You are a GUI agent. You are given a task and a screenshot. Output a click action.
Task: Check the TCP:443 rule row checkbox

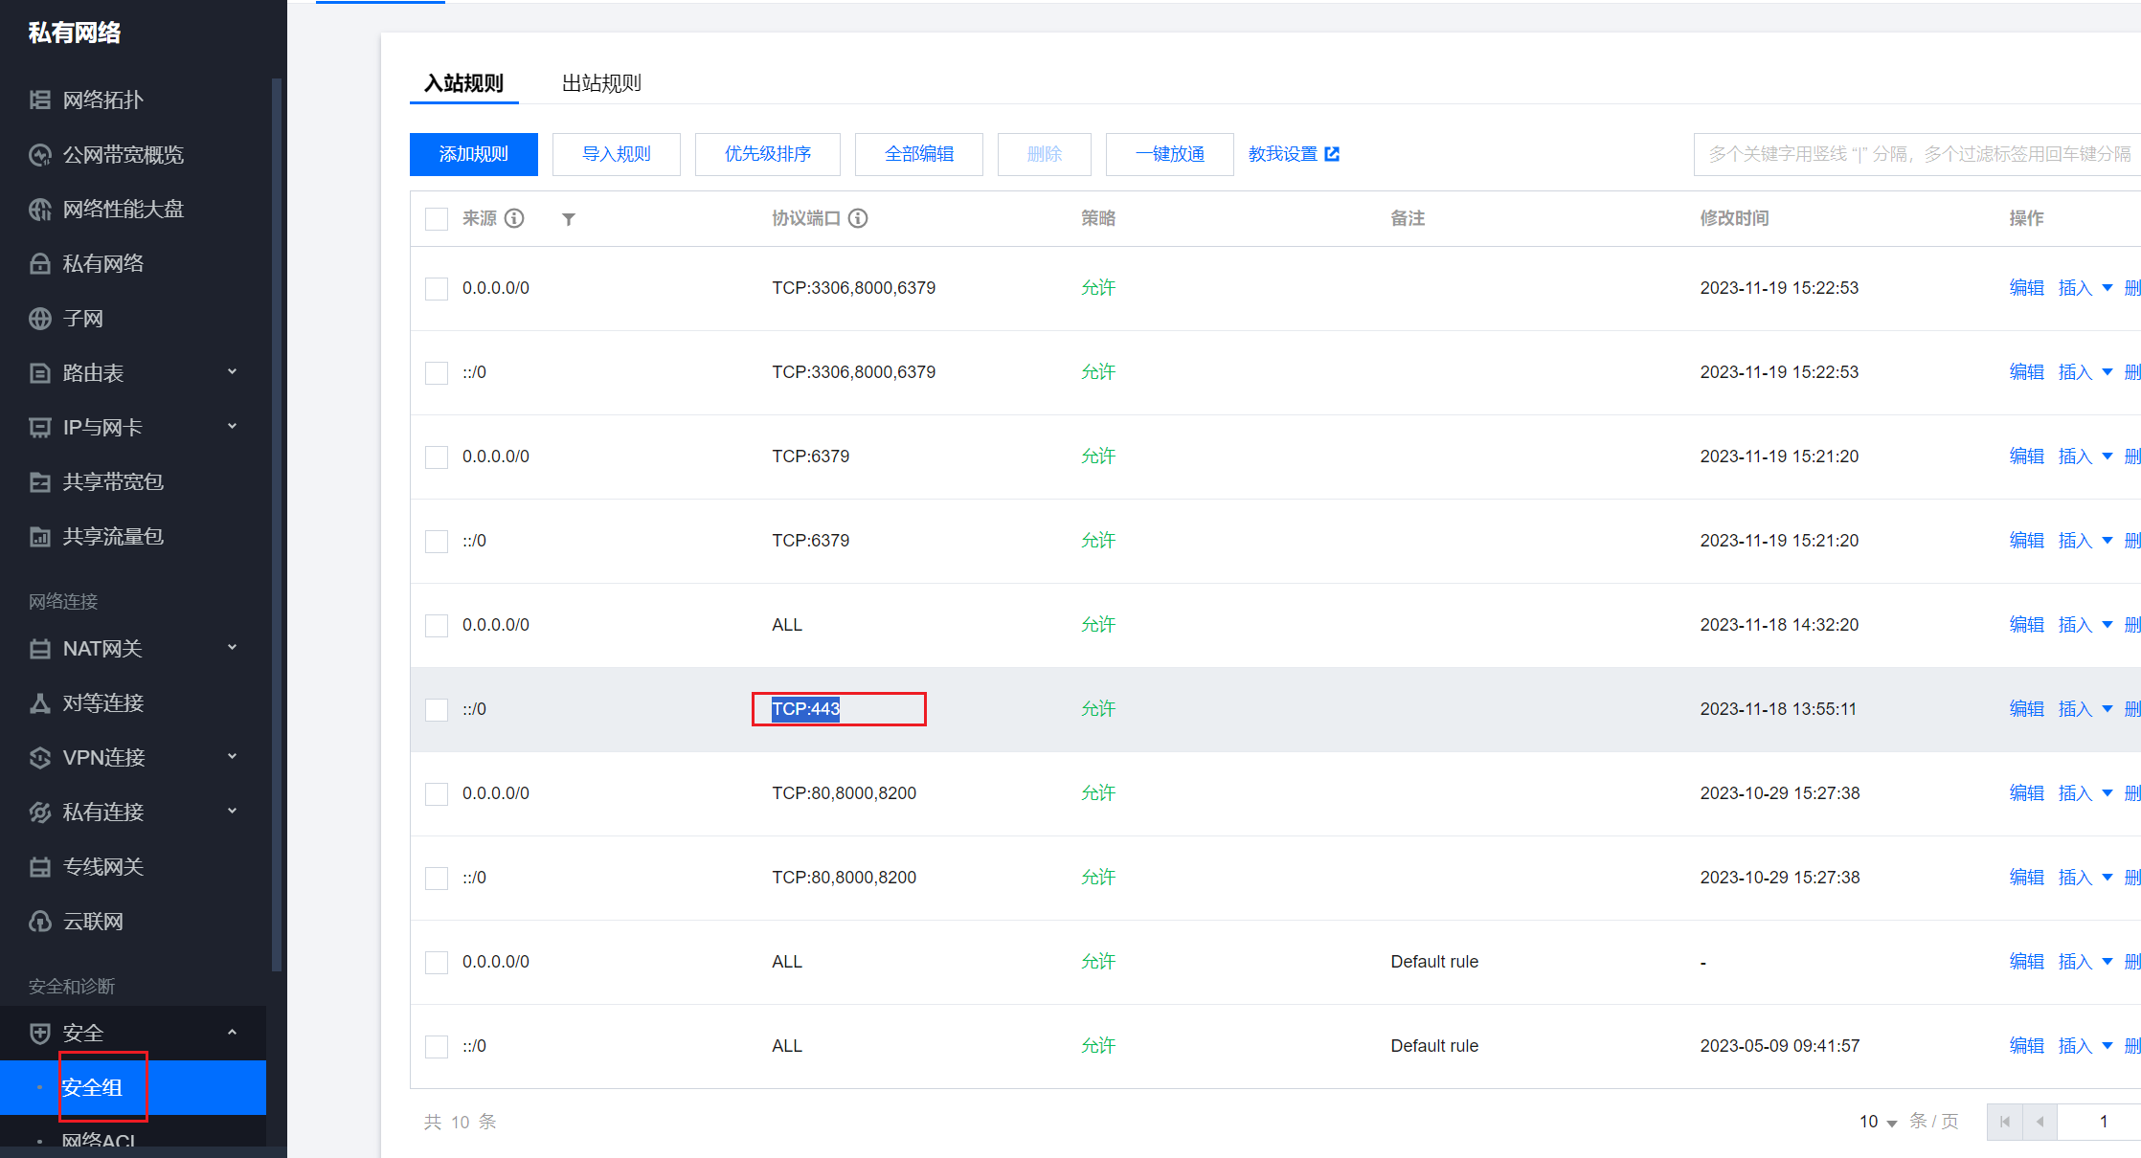coord(437,709)
